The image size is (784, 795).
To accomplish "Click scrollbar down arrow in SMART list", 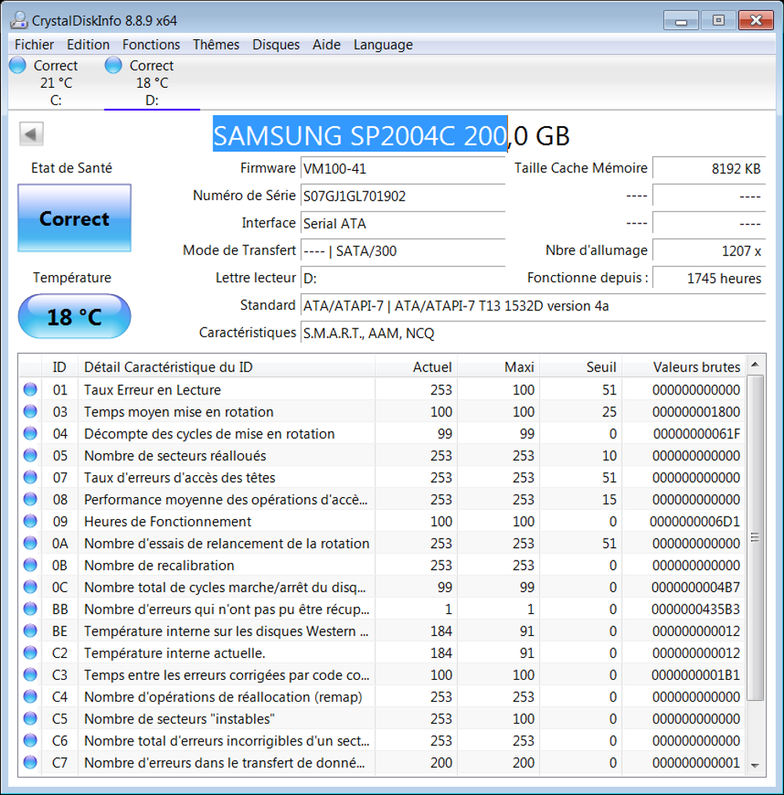I will point(755,765).
